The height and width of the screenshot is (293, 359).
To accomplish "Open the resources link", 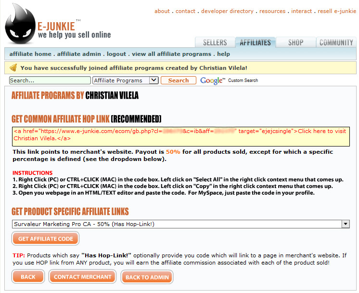I will (272, 11).
